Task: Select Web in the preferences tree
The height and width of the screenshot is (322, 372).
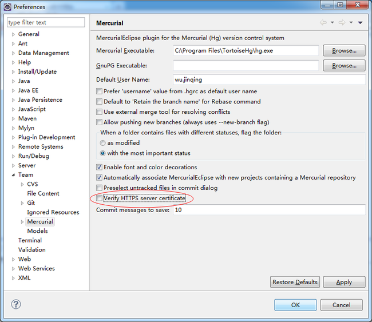Action: pos(25,259)
